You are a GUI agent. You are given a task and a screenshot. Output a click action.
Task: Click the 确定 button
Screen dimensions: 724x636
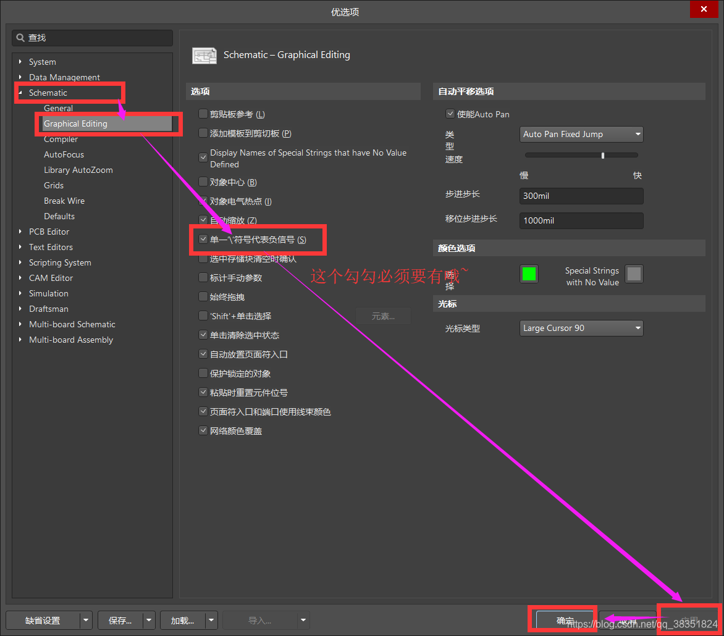tap(565, 621)
